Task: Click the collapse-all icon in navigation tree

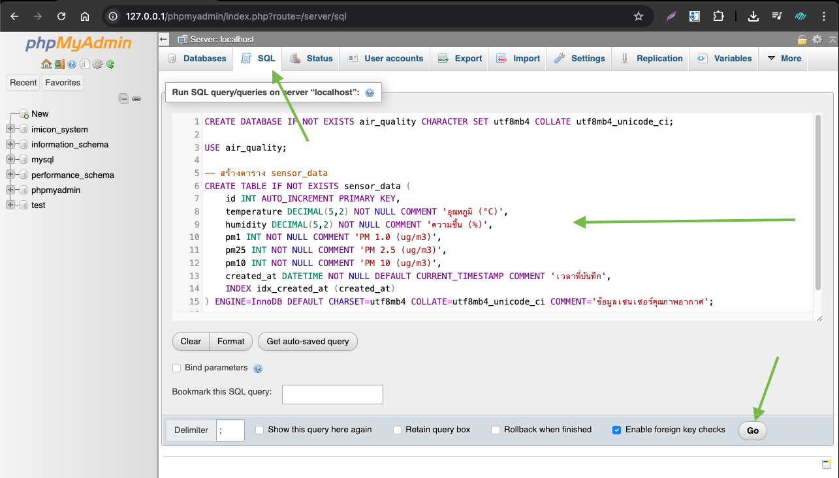Action: (123, 98)
